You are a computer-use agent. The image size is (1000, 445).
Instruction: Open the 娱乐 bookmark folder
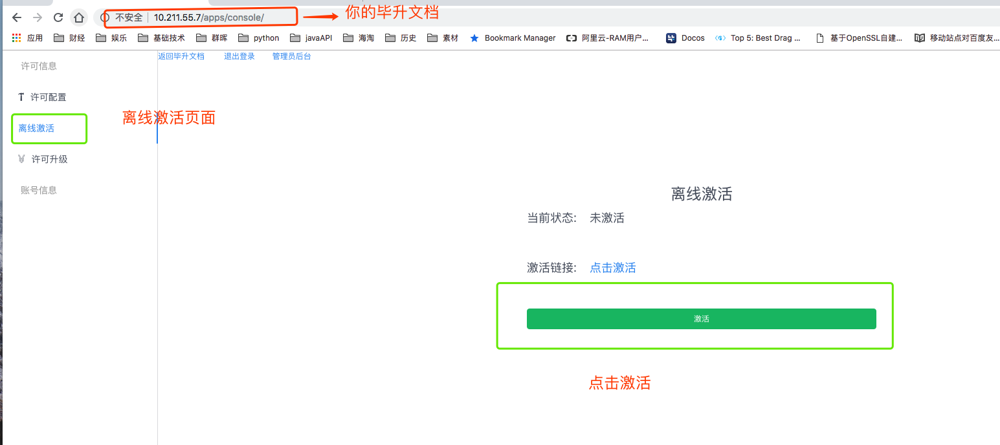click(x=111, y=38)
